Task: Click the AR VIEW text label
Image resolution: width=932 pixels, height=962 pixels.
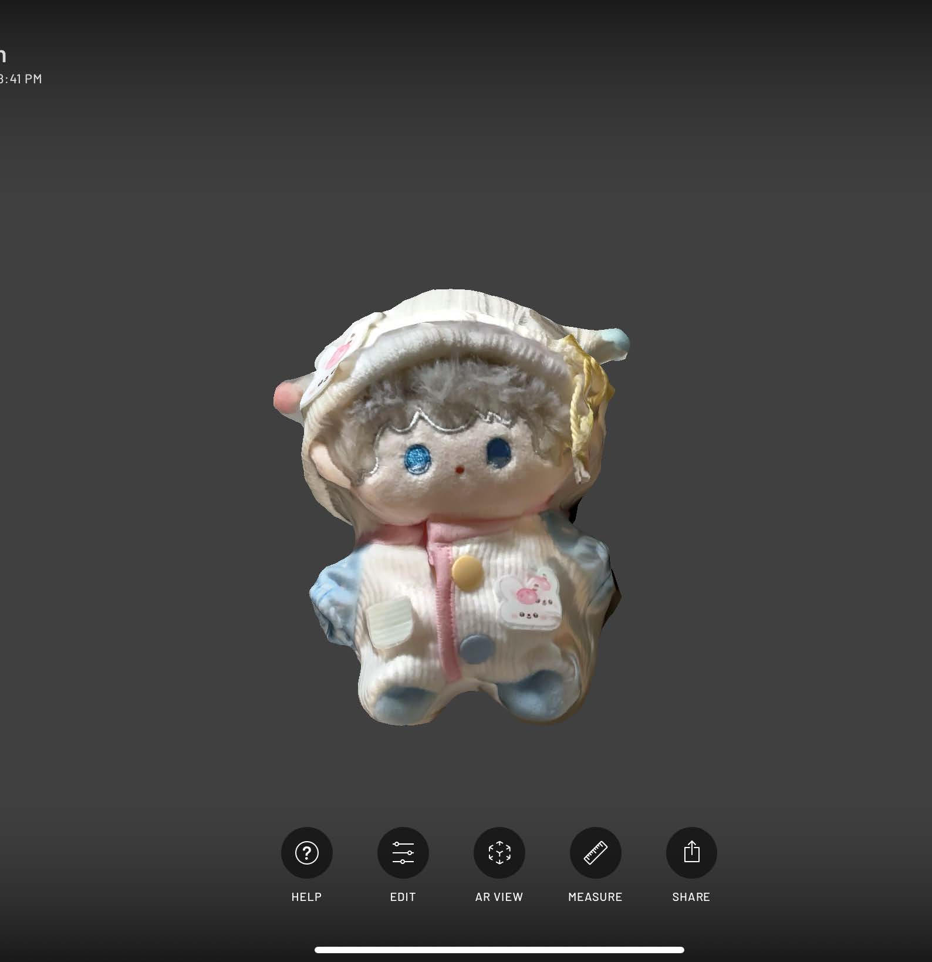Action: 499,897
